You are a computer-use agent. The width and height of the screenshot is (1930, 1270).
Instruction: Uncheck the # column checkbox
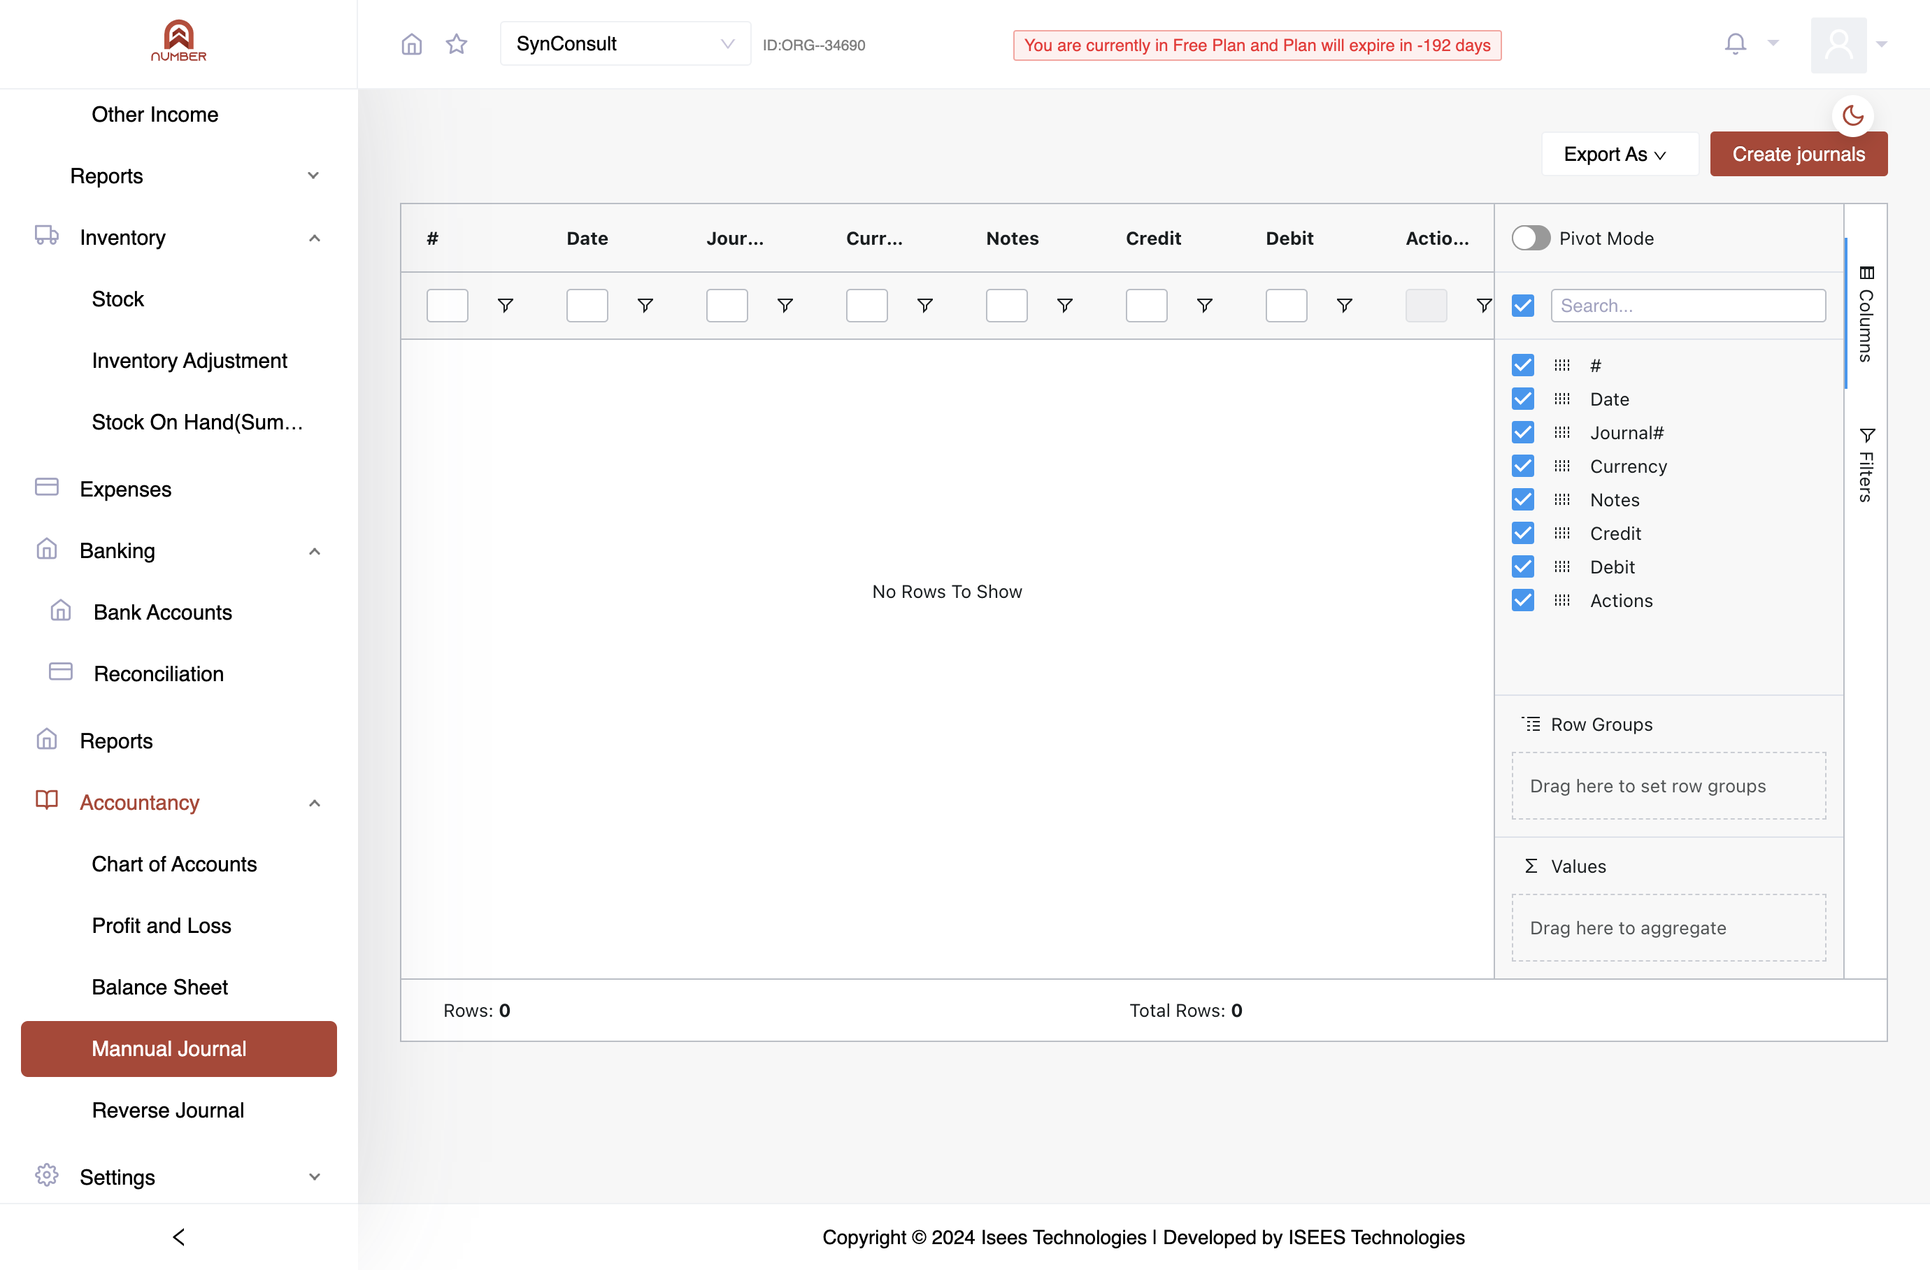tap(1523, 365)
